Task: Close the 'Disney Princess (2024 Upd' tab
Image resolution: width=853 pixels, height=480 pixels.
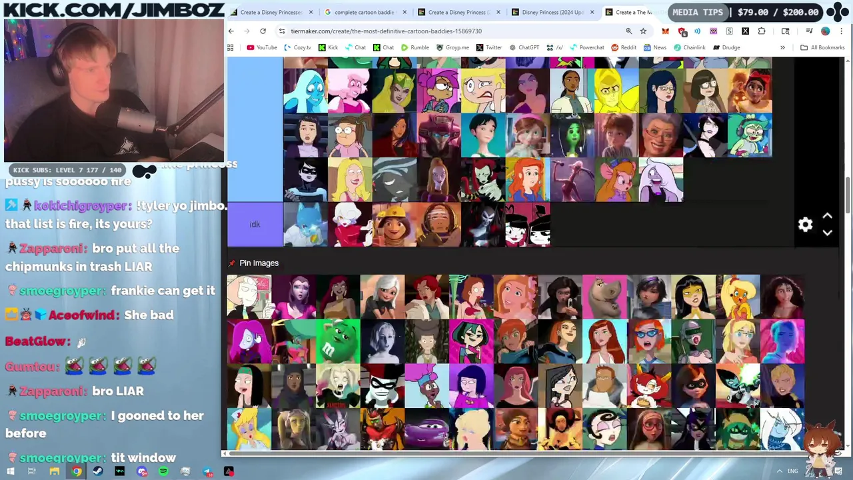Action: (x=590, y=12)
